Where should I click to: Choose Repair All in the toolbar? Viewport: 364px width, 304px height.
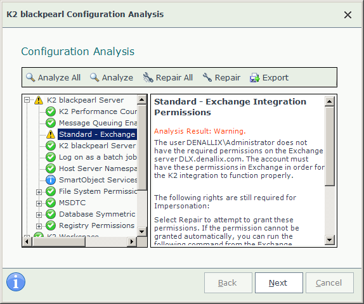click(x=168, y=77)
